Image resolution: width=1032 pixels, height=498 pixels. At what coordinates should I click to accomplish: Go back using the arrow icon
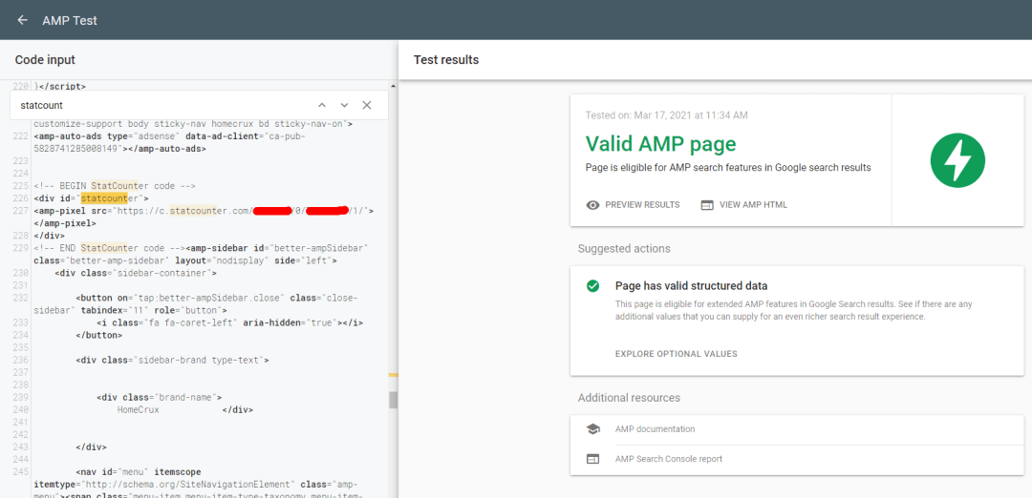click(x=22, y=20)
